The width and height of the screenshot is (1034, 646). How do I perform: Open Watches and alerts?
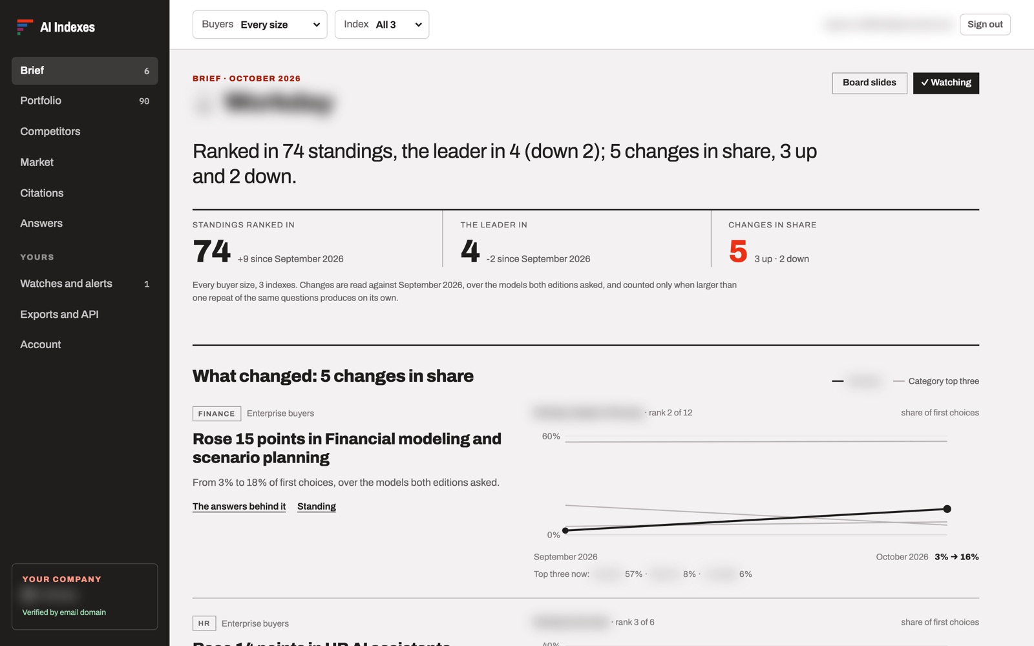(85, 284)
